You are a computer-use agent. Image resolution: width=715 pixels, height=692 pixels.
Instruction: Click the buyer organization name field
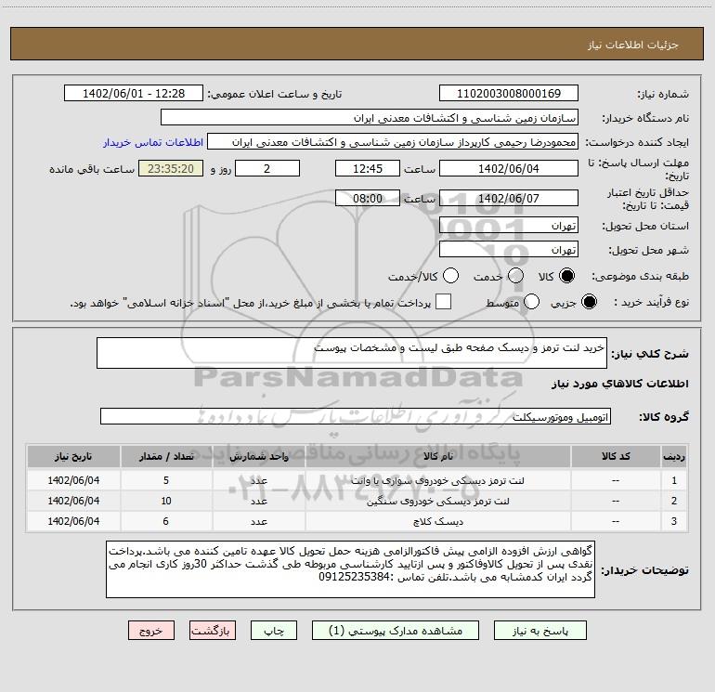[x=370, y=118]
